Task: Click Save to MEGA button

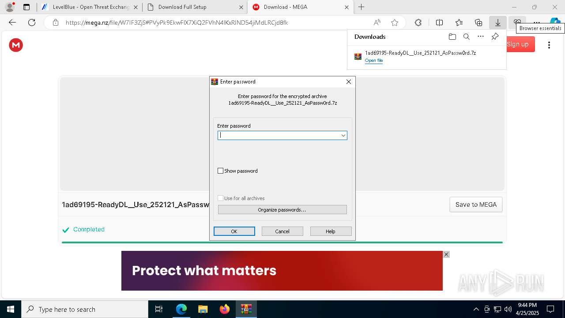Action: click(476, 204)
